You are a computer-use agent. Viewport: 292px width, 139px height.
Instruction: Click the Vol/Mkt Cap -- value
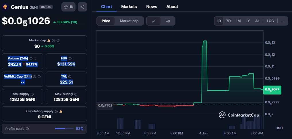(23, 82)
